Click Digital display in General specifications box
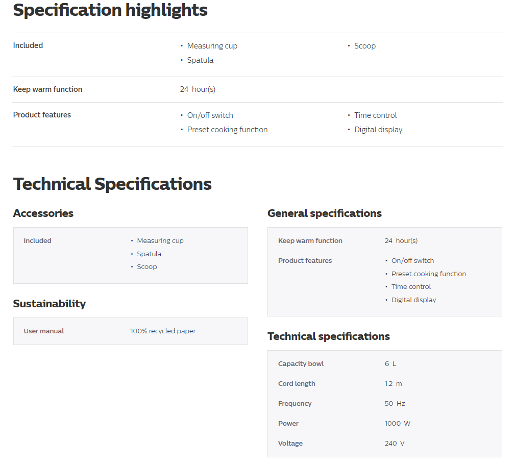The image size is (515, 465). (x=413, y=300)
